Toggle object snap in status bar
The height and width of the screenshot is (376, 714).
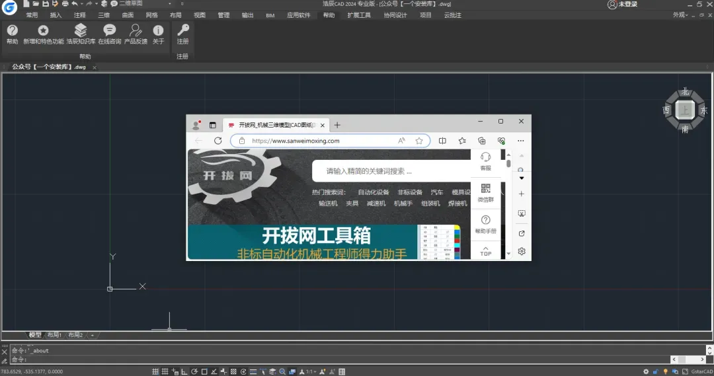(204, 371)
